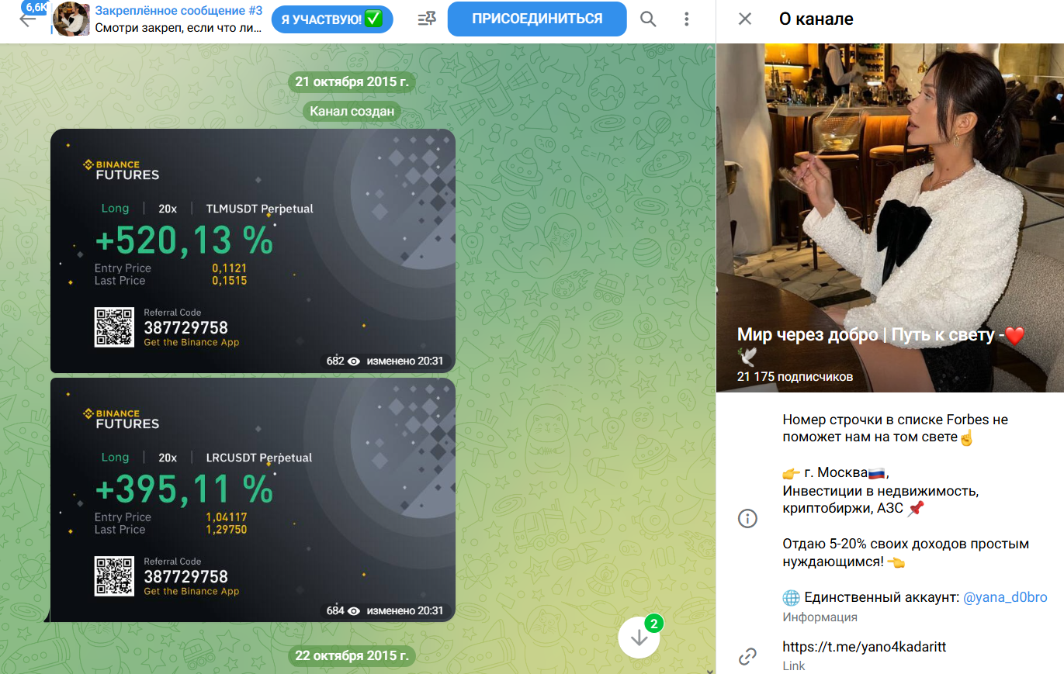The image size is (1064, 674).
Task: Open search in this channel
Action: click(648, 19)
